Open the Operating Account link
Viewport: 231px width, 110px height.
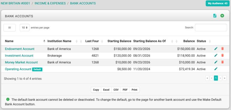(x=18, y=69)
